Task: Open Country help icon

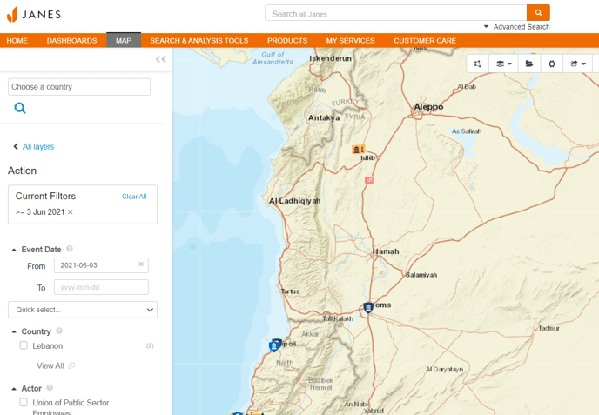Action: coord(59,331)
